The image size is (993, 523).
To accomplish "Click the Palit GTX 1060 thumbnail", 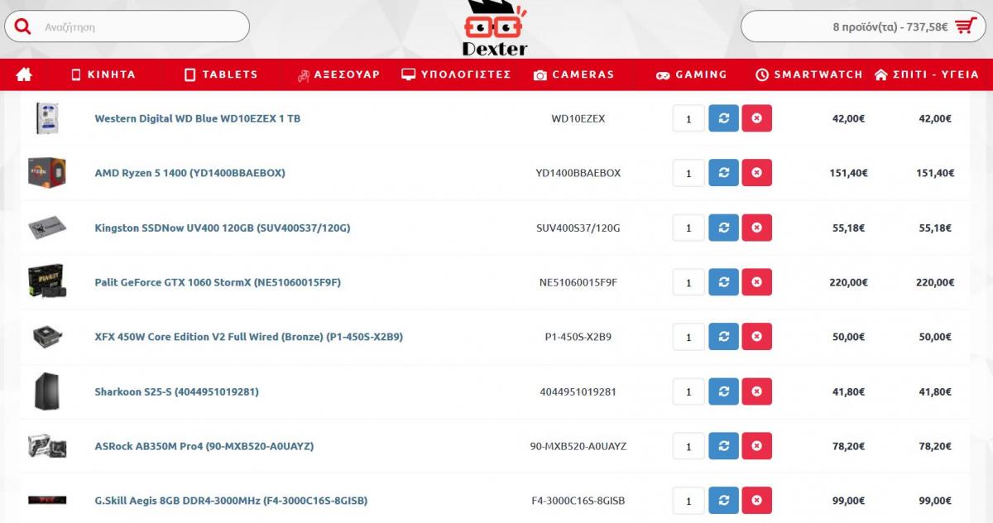I will (46, 281).
